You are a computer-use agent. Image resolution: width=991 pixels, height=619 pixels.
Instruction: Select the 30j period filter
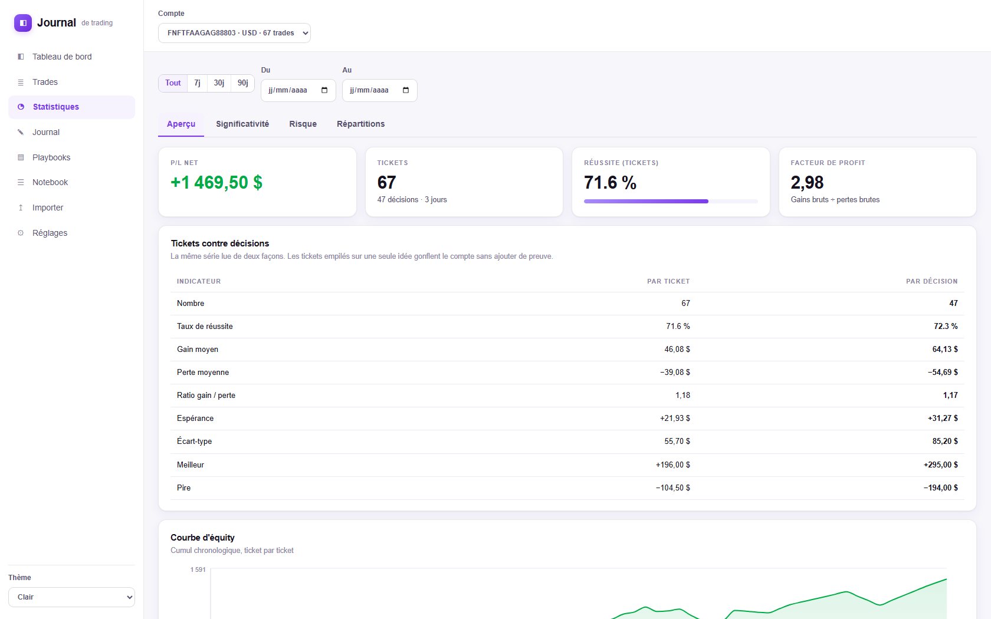pyautogui.click(x=219, y=83)
